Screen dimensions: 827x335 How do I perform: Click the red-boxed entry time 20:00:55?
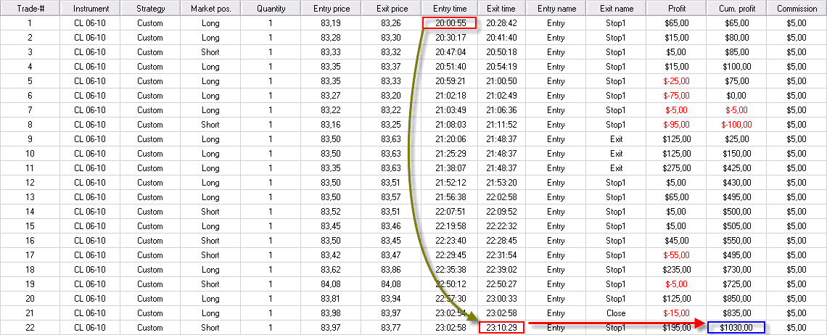coord(450,23)
